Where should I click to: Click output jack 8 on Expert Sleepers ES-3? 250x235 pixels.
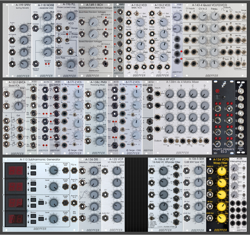click(229, 144)
